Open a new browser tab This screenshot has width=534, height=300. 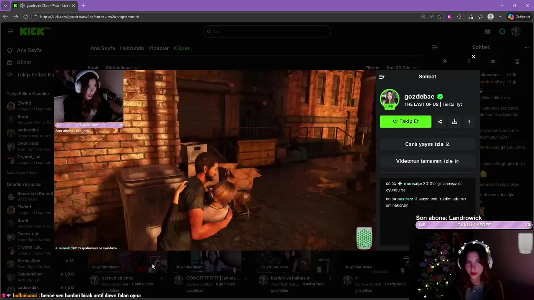83,5
